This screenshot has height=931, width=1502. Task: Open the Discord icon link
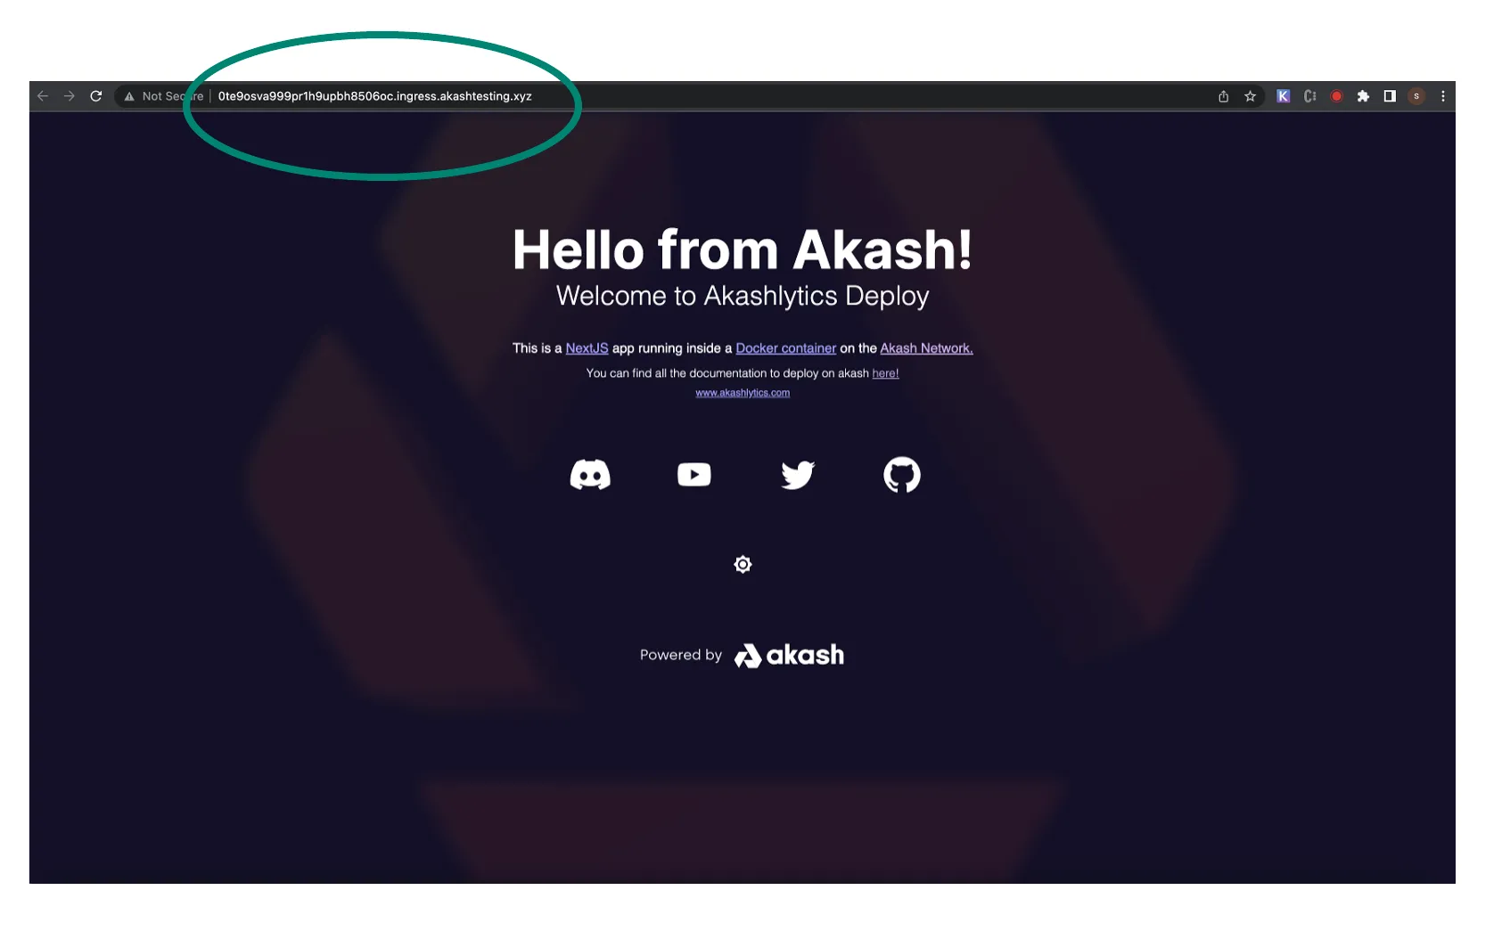590,475
